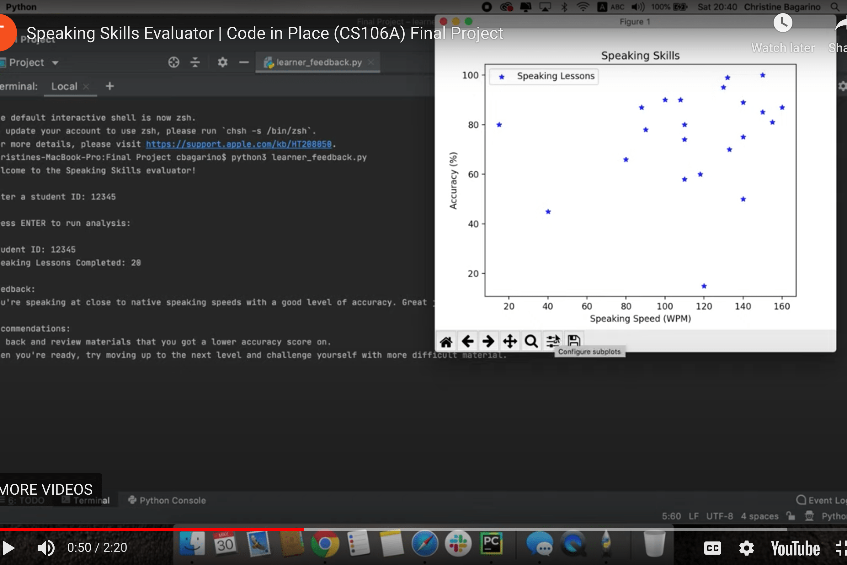The height and width of the screenshot is (565, 847).
Task: Open the Calendar dock icon
Action: point(225,543)
